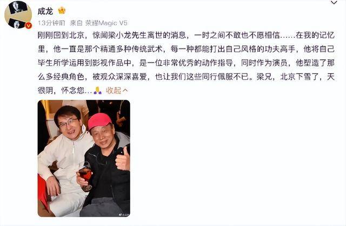Click the thumbs-up hand in the photo

pyautogui.click(x=123, y=160)
